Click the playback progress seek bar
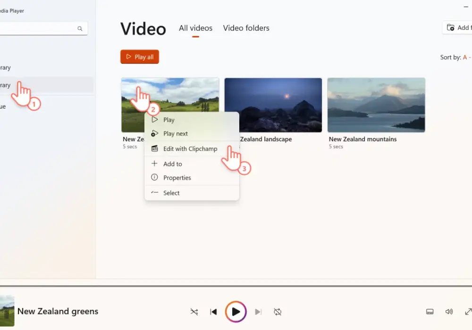This screenshot has height=330, width=472. 236,286
